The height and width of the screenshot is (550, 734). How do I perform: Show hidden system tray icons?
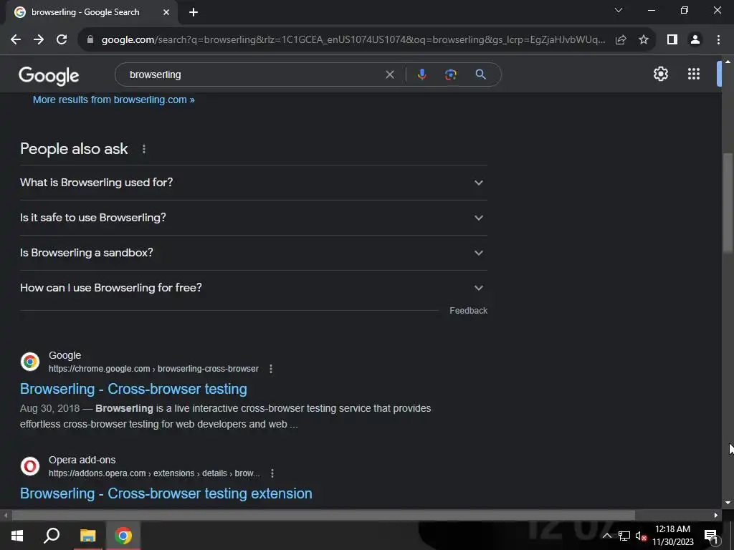(x=606, y=536)
